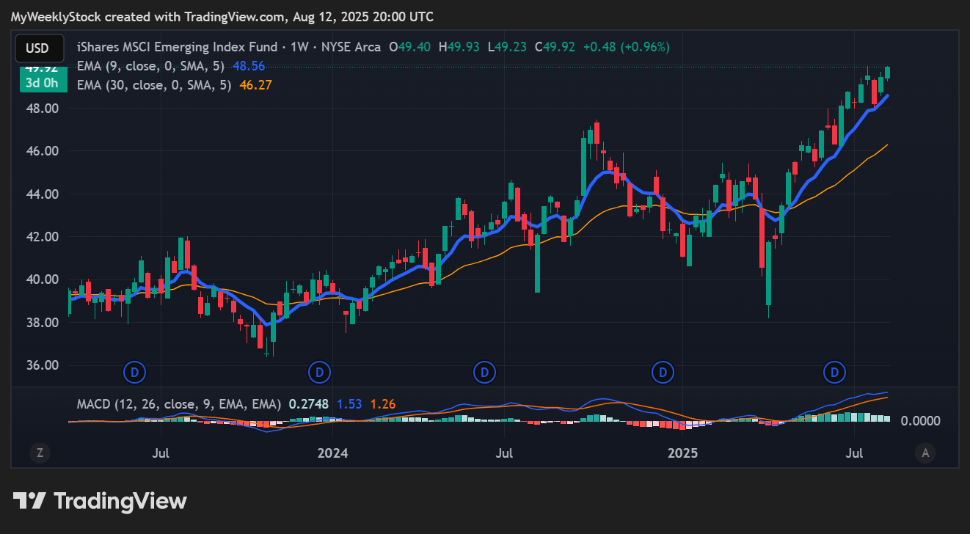This screenshot has height=534, width=970.
Task: Open the dividend marker near Jul 2025
Action: (x=834, y=373)
